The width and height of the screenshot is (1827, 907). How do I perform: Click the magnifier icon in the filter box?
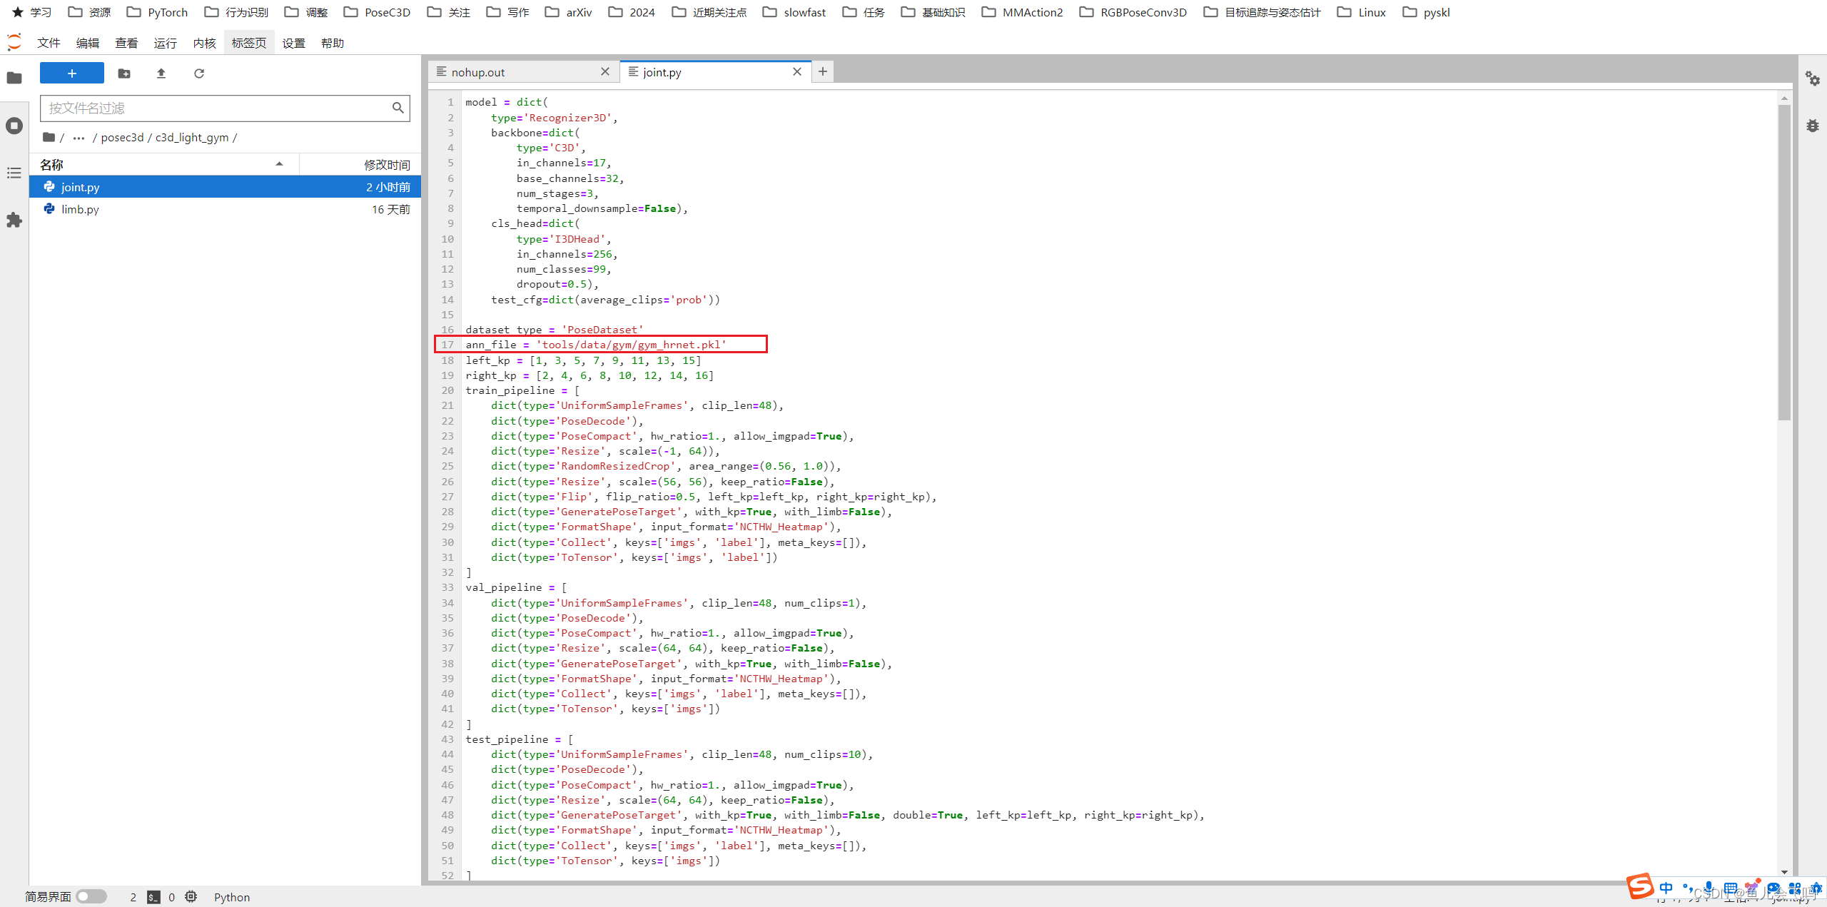pos(398,108)
